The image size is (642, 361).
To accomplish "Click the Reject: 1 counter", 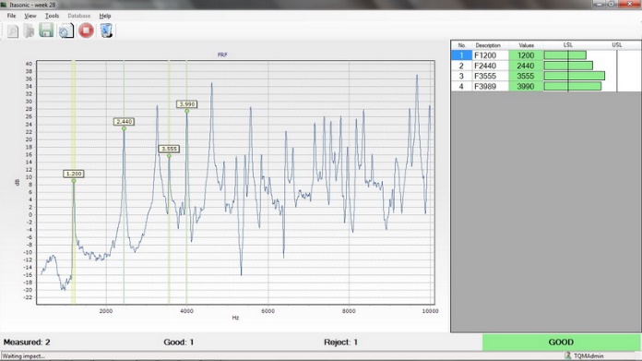I will [340, 343].
